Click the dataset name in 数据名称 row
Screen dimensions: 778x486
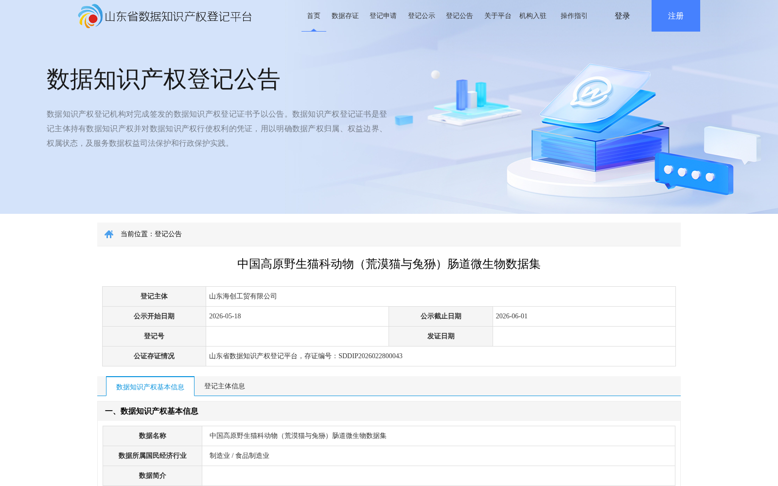click(298, 436)
